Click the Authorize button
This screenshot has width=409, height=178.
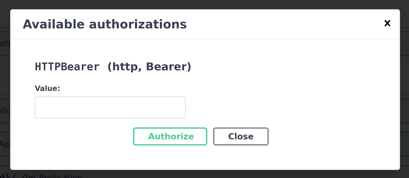click(170, 136)
